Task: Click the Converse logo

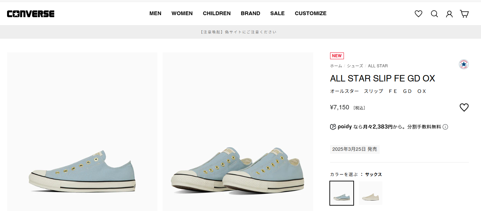Action: click(31, 14)
